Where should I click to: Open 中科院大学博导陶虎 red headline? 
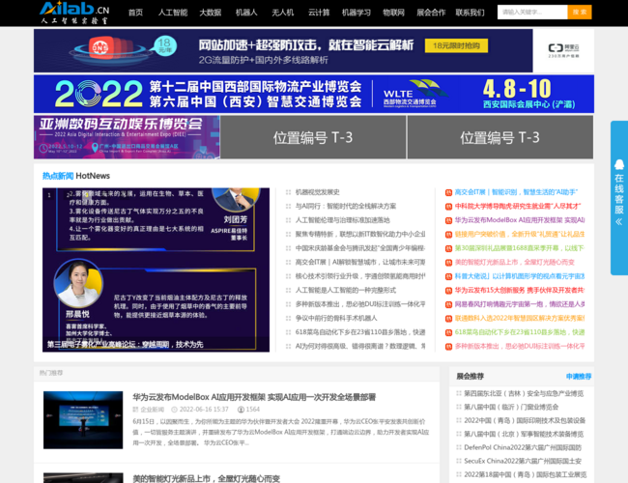pyautogui.click(x=518, y=207)
